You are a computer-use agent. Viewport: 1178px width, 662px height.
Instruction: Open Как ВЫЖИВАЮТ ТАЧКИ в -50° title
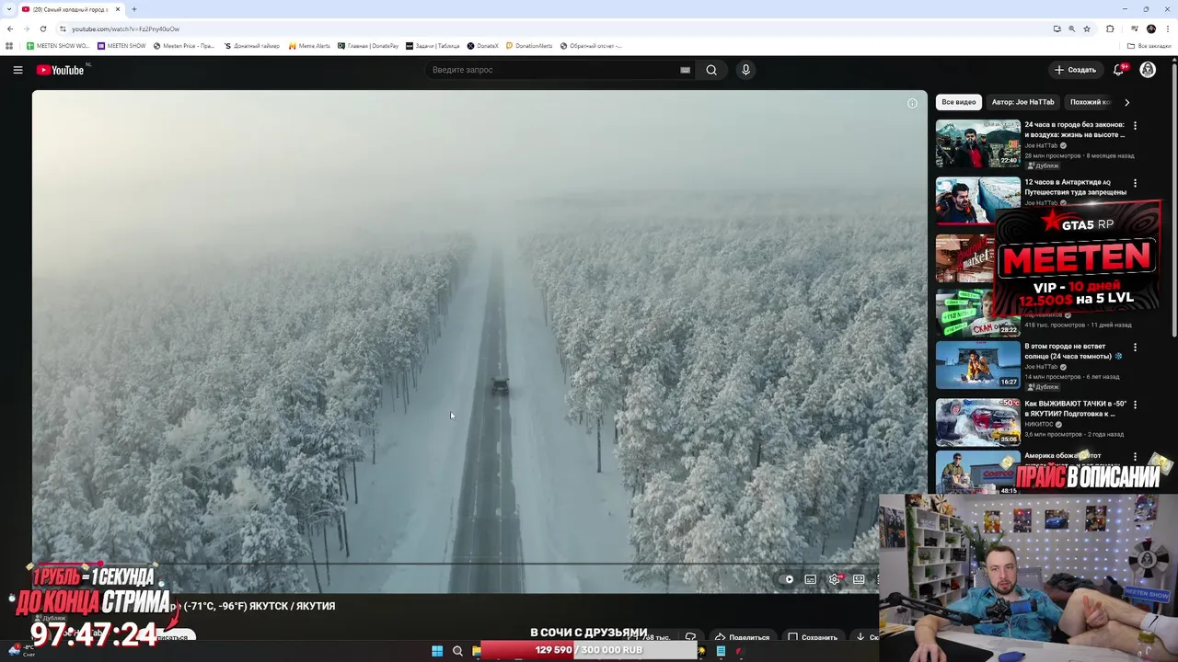pos(1075,408)
